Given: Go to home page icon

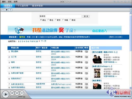Looking at the screenshot, I should 7,10.
